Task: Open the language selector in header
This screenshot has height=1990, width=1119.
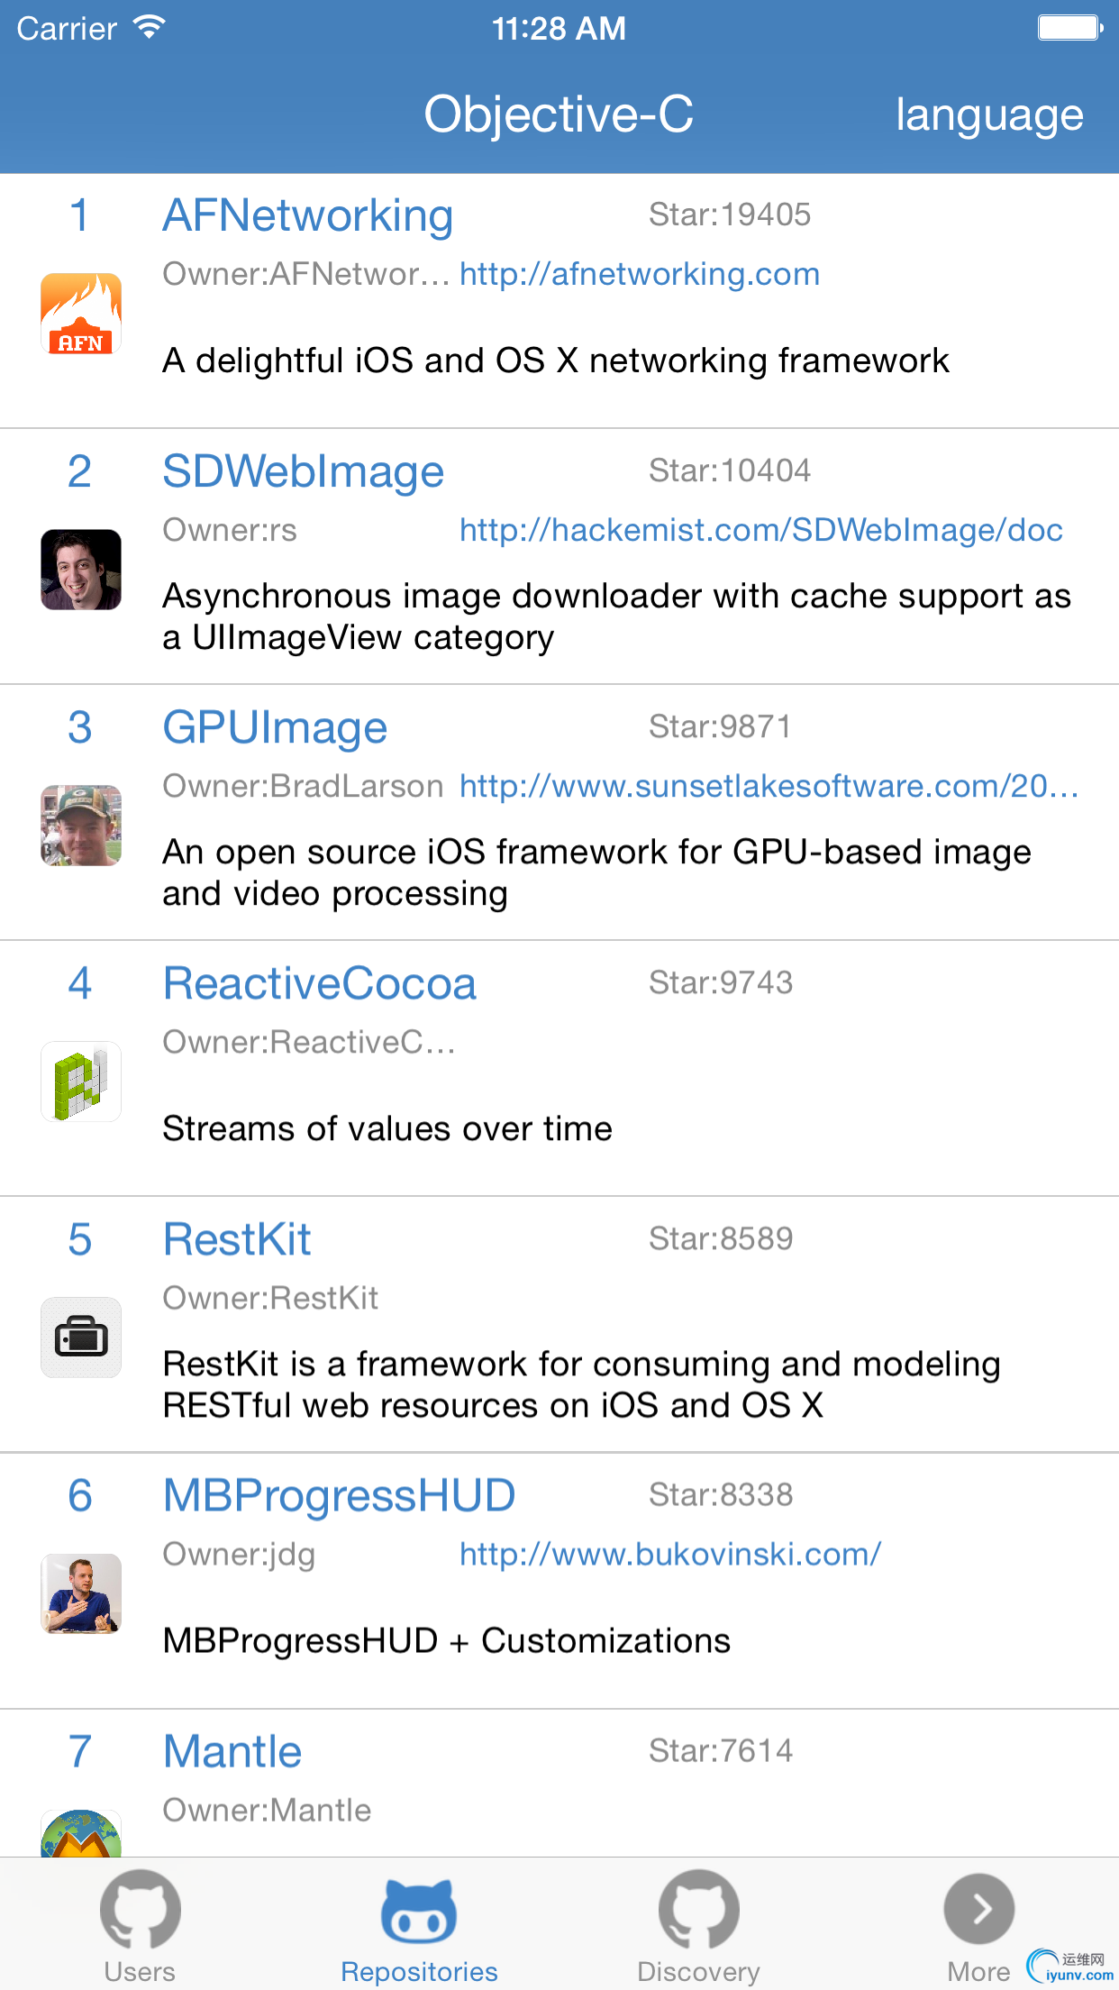Action: (988, 115)
